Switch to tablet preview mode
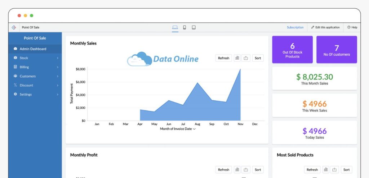The width and height of the screenshot is (369, 178). pyautogui.click(x=194, y=27)
